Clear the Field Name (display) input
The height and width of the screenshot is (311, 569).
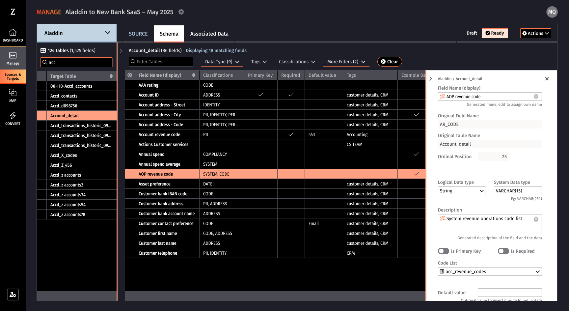tap(536, 97)
